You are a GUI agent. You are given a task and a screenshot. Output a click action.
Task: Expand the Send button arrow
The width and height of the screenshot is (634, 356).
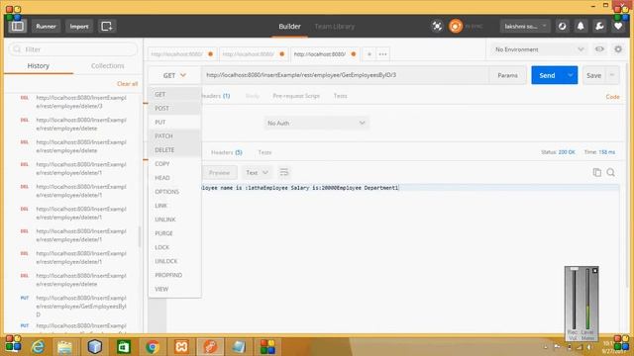[x=571, y=75]
